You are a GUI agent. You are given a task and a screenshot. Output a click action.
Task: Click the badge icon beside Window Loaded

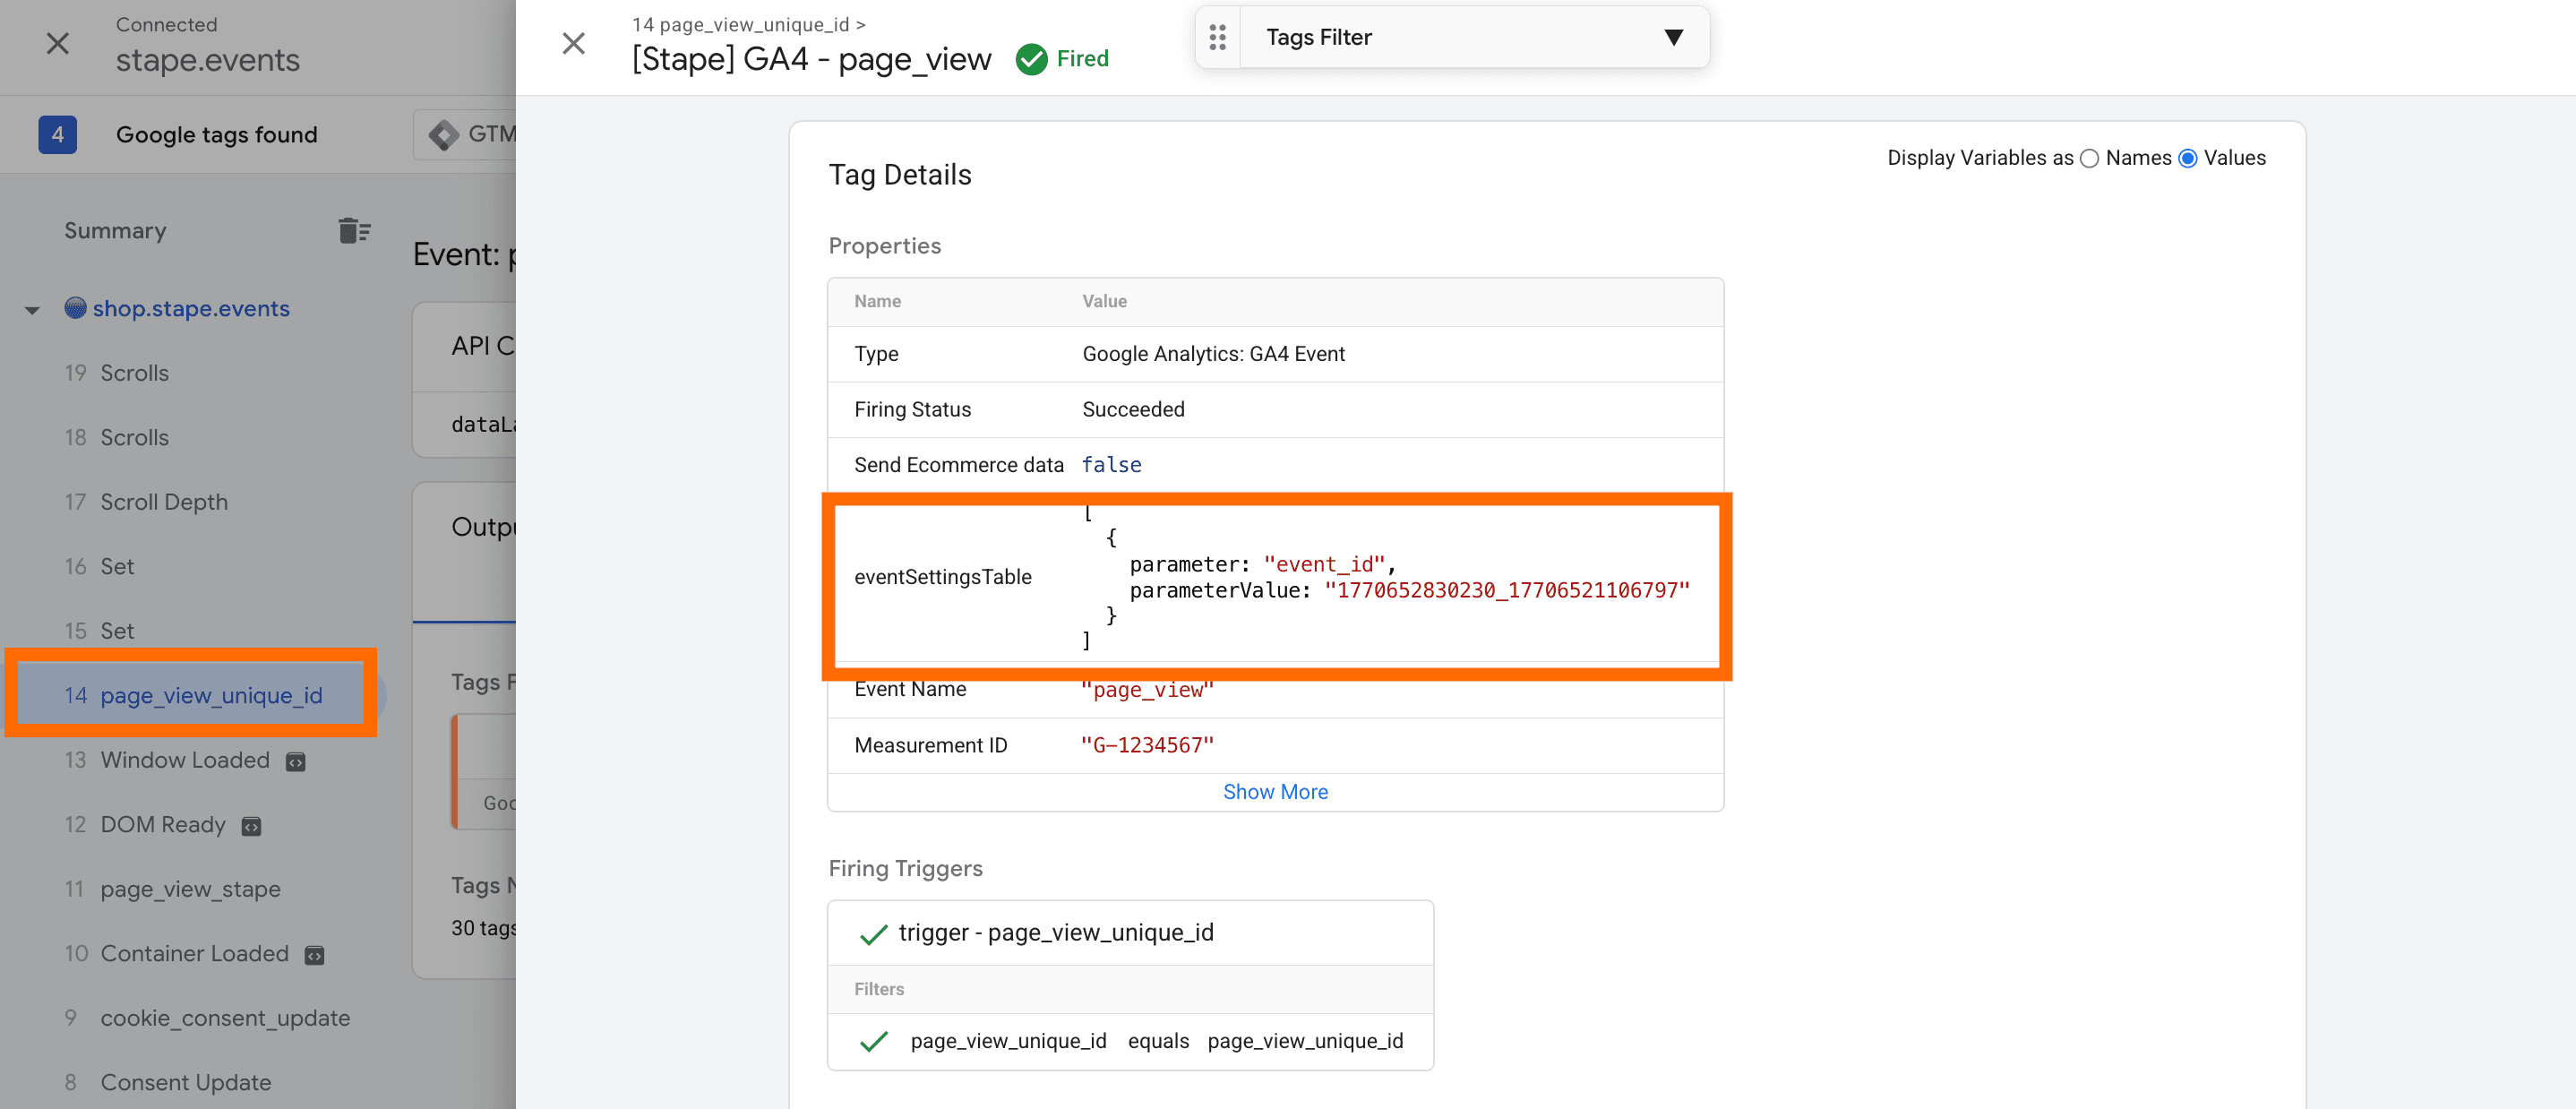point(296,761)
